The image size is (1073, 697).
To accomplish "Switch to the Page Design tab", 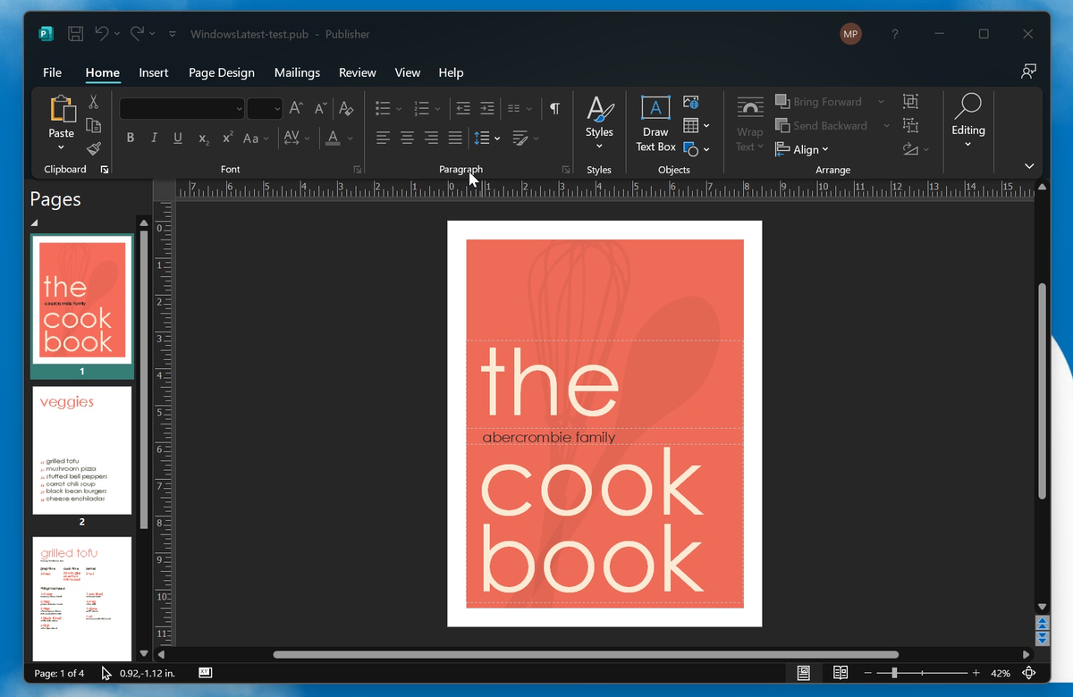I will [222, 72].
